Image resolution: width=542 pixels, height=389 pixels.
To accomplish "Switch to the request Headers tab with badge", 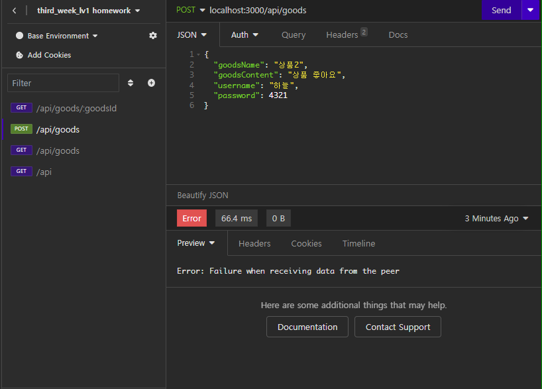I will coord(347,35).
